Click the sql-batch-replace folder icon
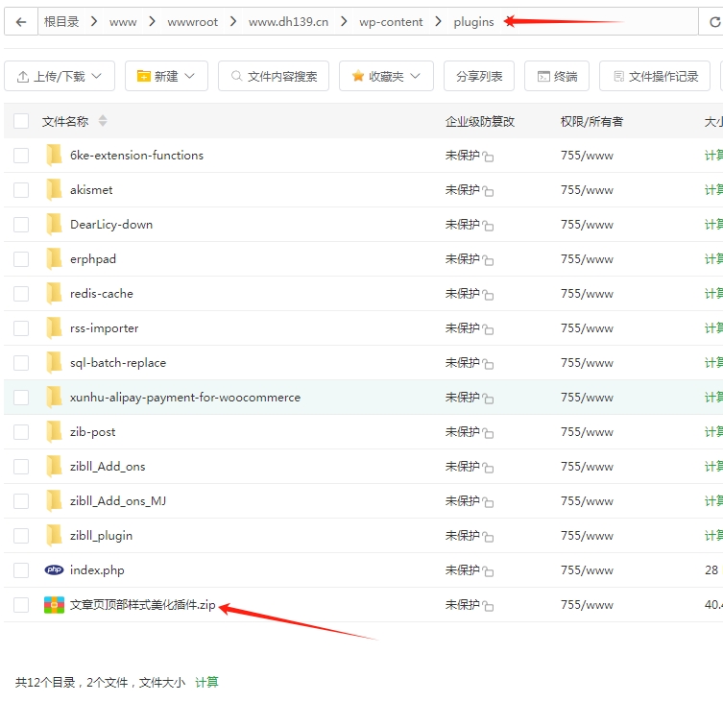This screenshot has height=702, width=723. tap(54, 363)
